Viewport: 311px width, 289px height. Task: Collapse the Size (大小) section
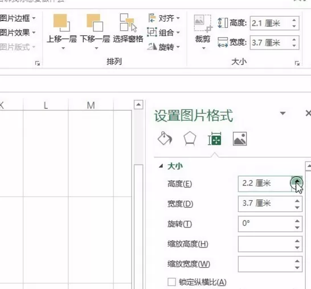[161, 166]
